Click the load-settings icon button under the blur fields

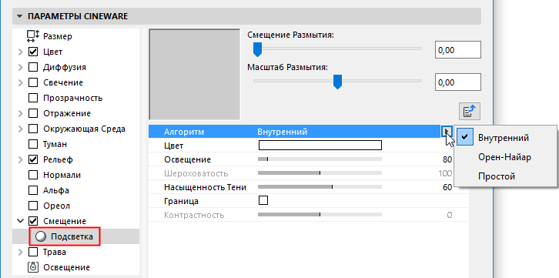coord(470,112)
